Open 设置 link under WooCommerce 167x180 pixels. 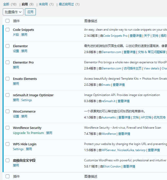16,116
